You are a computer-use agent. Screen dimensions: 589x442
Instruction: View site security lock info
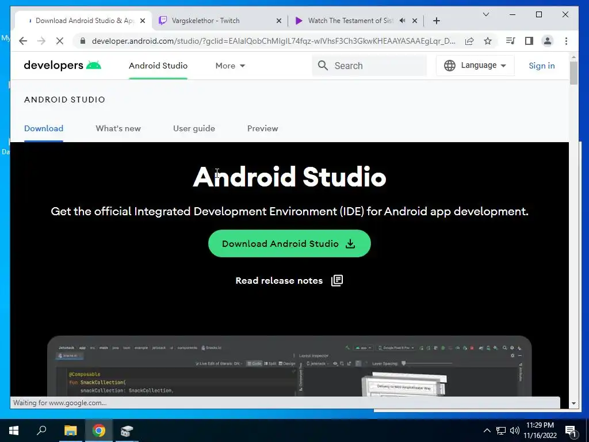(83, 41)
